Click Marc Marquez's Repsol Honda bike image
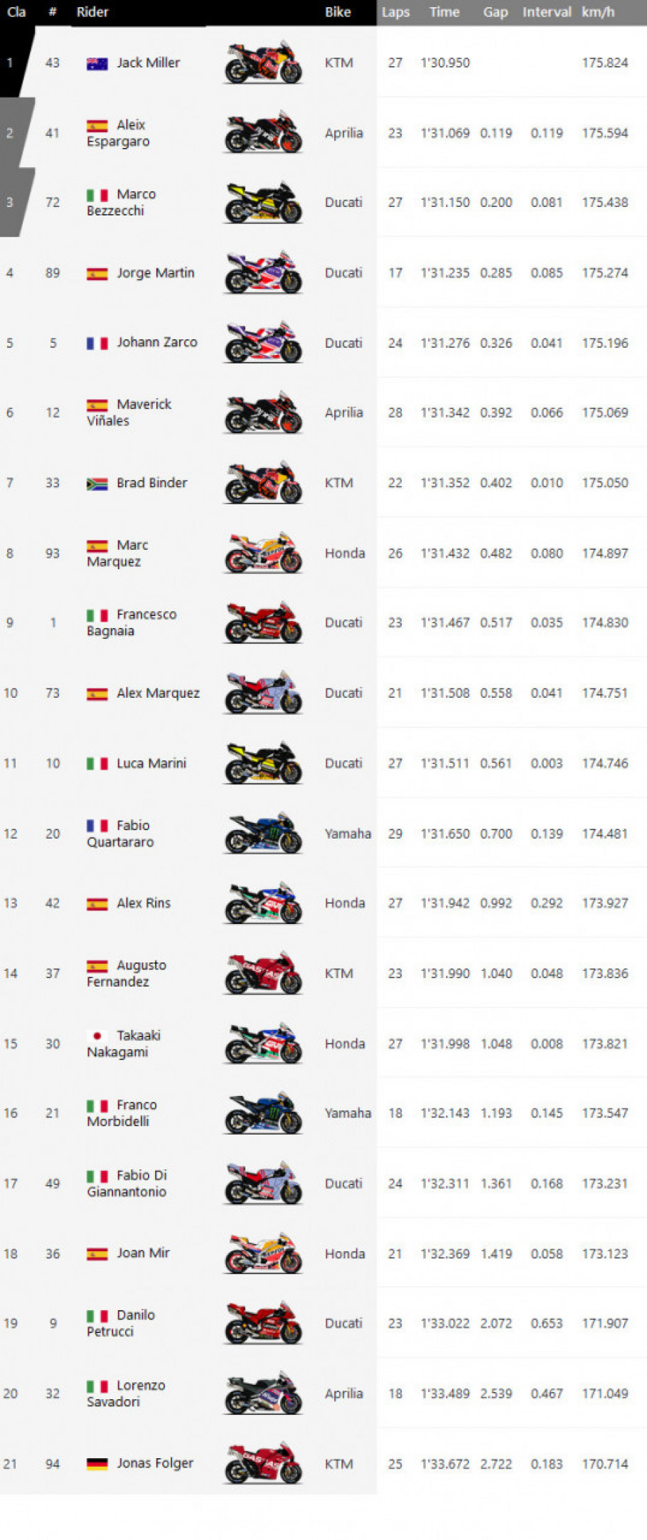This screenshot has width=647, height=1540. 263,553
